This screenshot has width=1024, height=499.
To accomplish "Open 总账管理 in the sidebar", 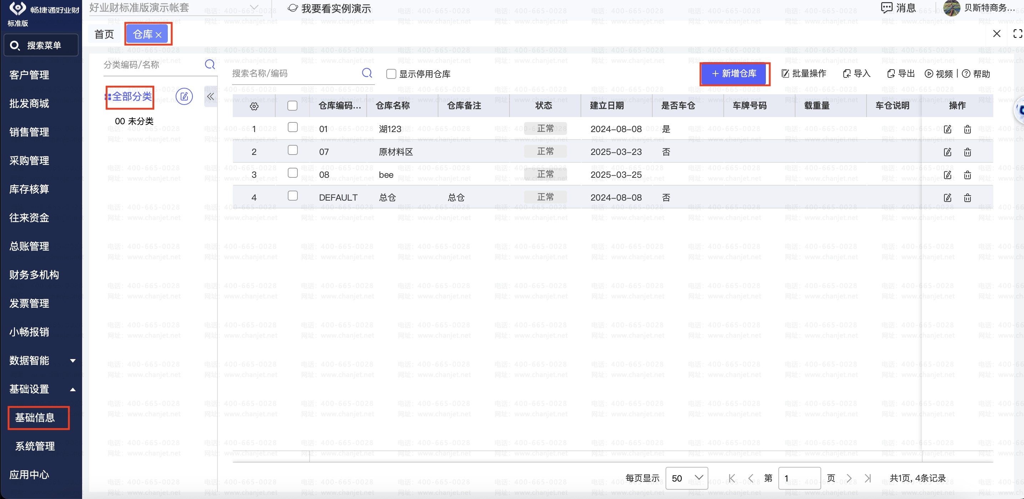I will pos(29,246).
